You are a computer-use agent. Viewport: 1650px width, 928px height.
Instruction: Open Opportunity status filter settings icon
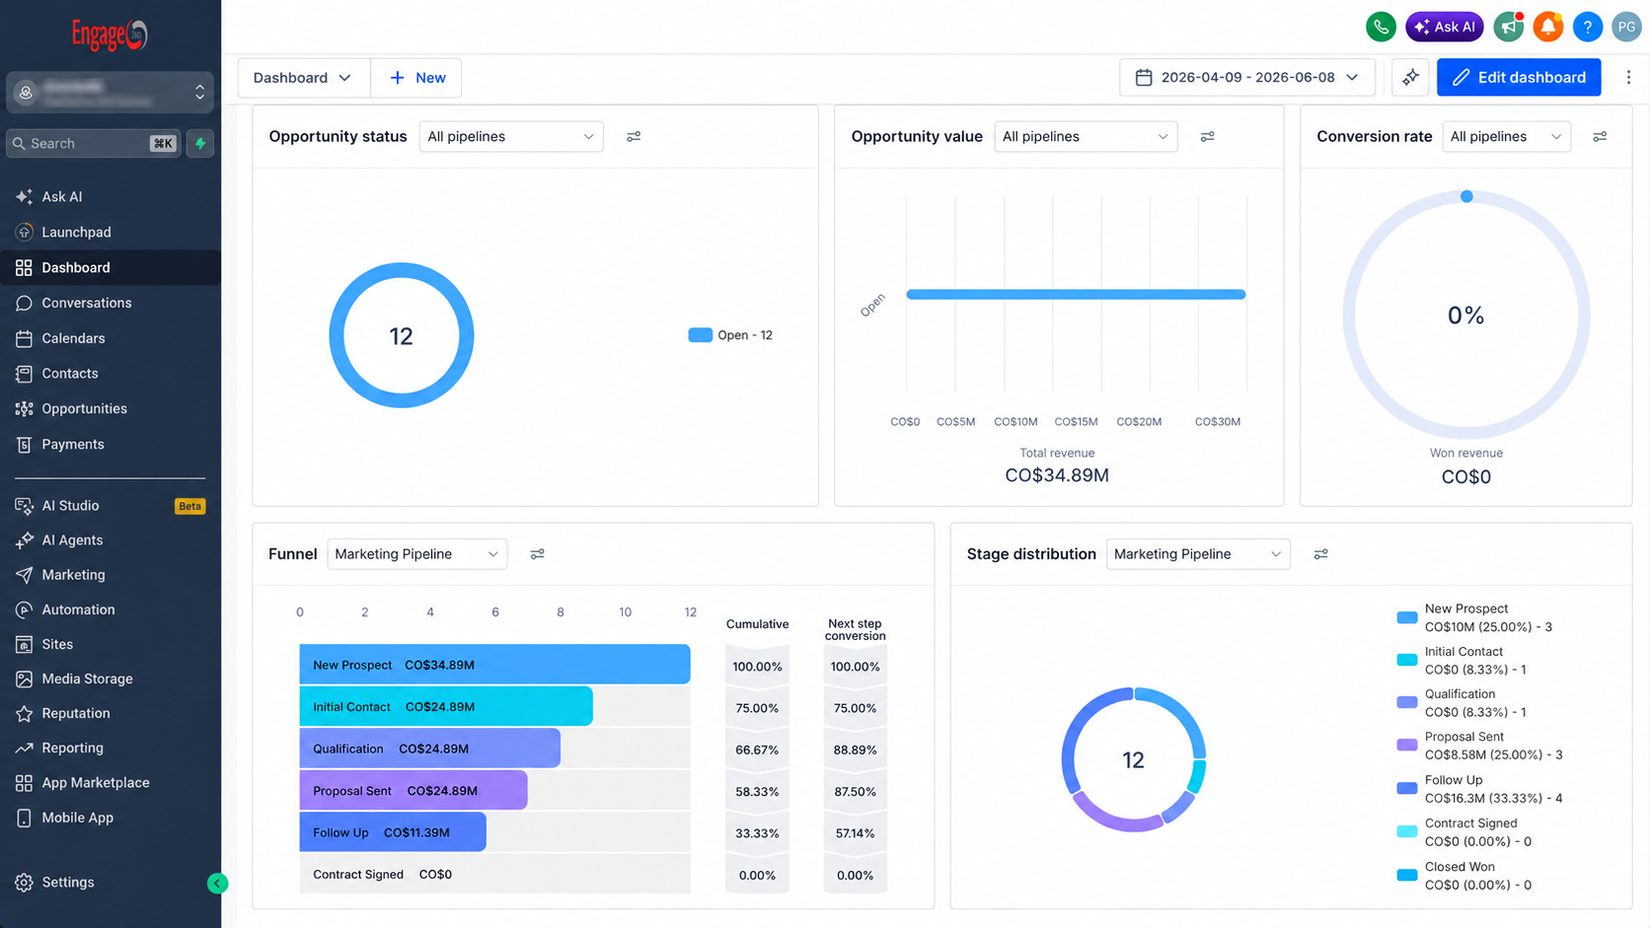coord(634,137)
